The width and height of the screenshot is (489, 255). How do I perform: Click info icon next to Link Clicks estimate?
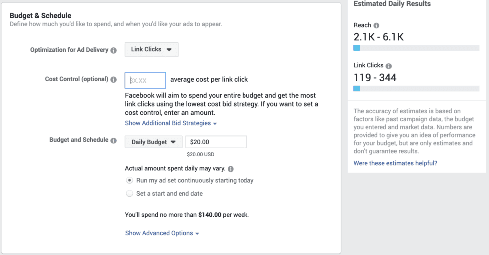click(x=389, y=66)
